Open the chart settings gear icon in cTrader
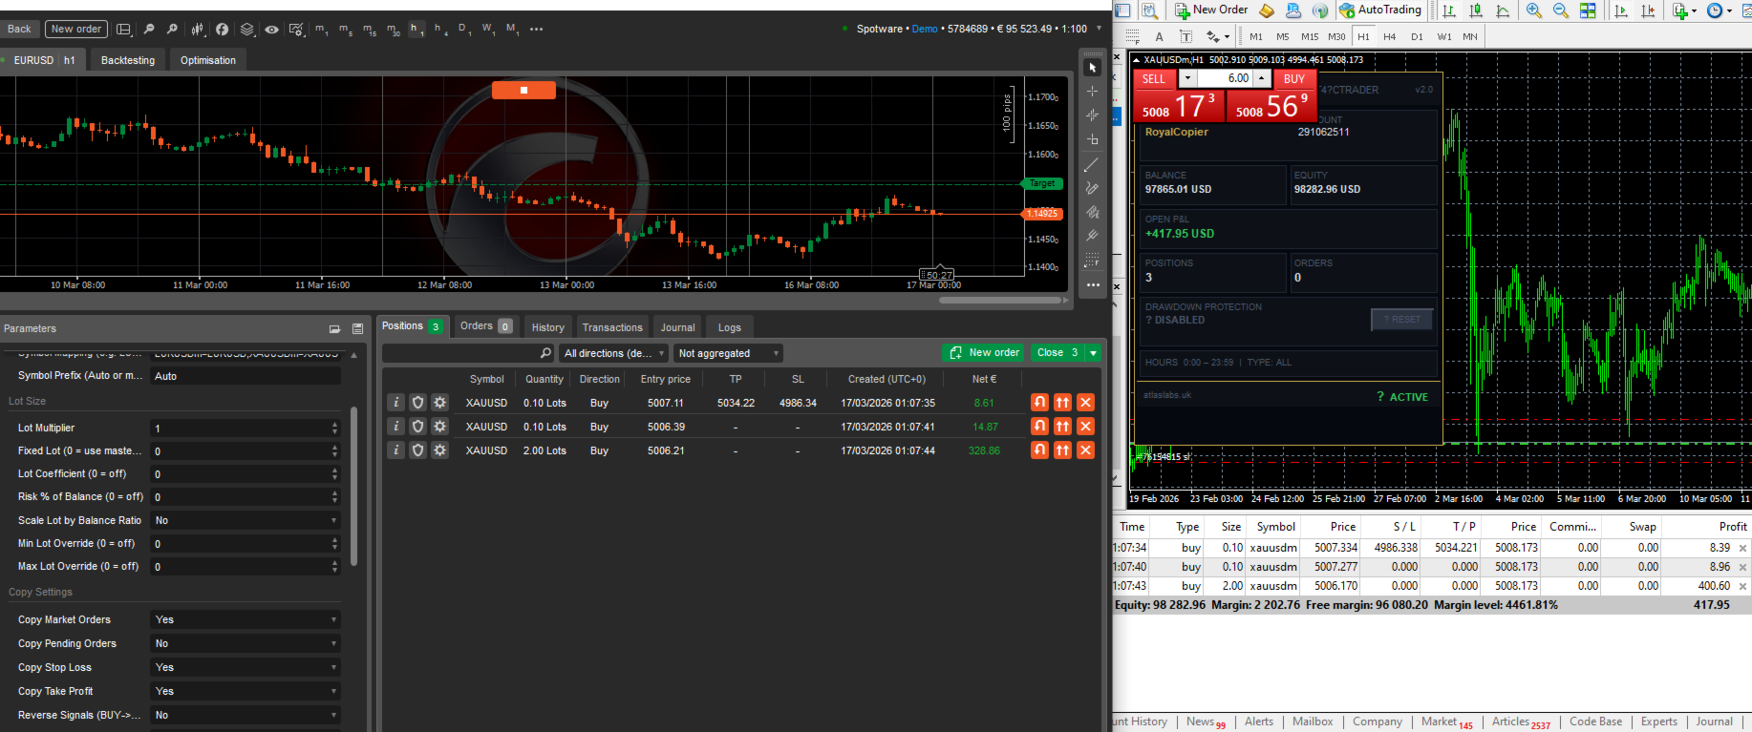1752x732 pixels. 296,30
